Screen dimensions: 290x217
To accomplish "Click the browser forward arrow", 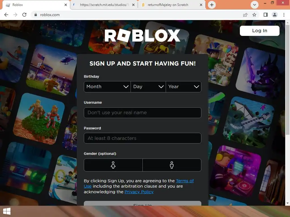I will (15, 15).
